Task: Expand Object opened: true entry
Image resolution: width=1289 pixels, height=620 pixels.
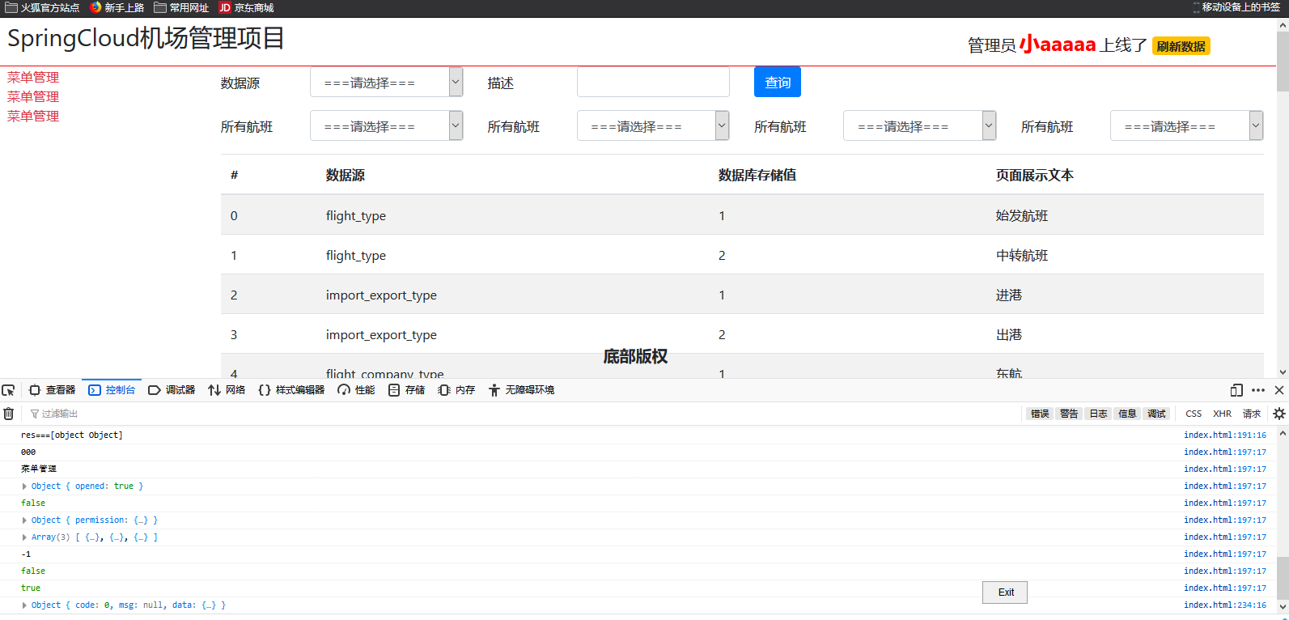Action: (x=24, y=486)
